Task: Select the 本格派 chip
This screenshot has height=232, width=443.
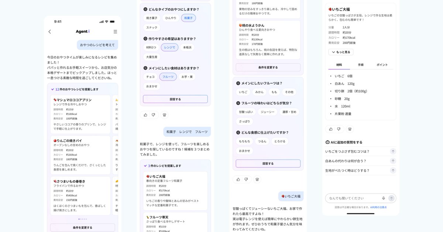Action: (188, 47)
